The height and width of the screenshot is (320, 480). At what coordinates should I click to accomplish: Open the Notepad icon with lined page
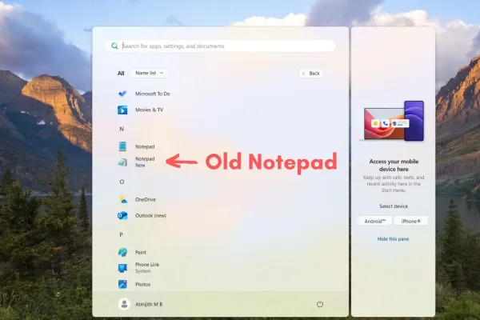[x=122, y=146]
